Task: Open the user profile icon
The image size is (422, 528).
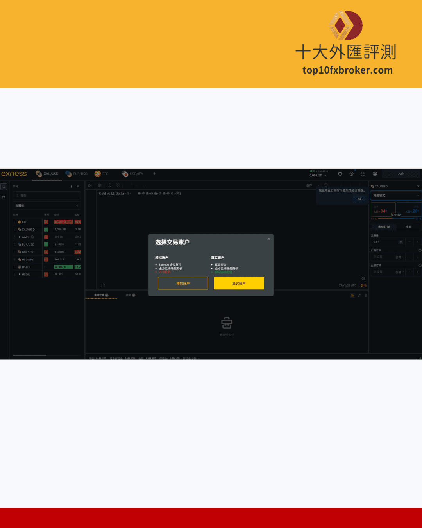Action: coord(375,174)
